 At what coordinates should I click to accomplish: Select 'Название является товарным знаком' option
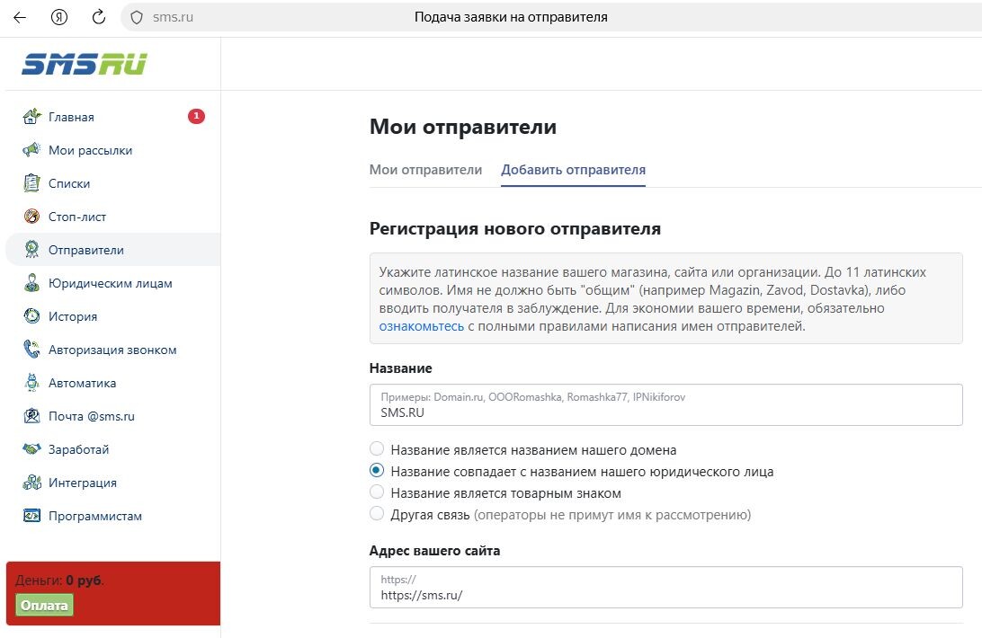[x=377, y=492]
